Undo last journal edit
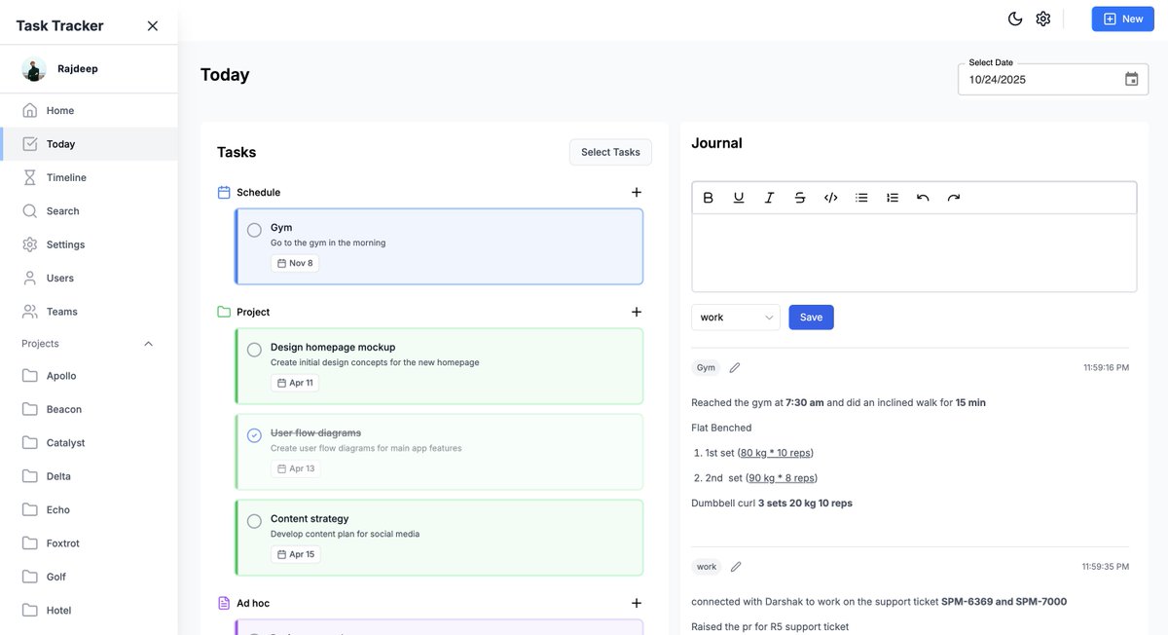This screenshot has height=635, width=1168. (923, 198)
